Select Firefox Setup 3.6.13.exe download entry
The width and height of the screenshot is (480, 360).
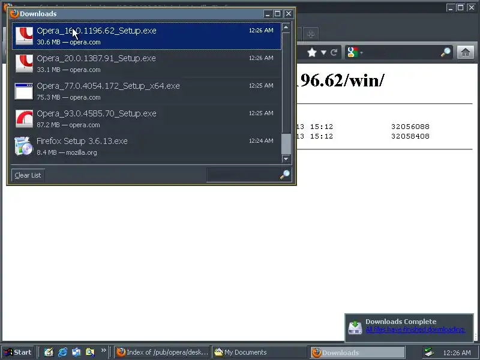146,146
